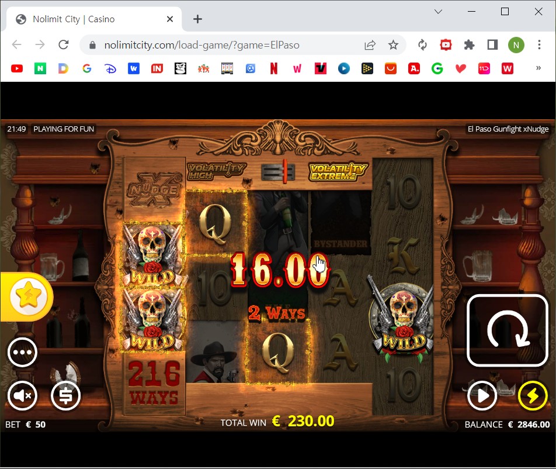Open the colorful D bookmark
Screen dimensions: 556x469
64,68
